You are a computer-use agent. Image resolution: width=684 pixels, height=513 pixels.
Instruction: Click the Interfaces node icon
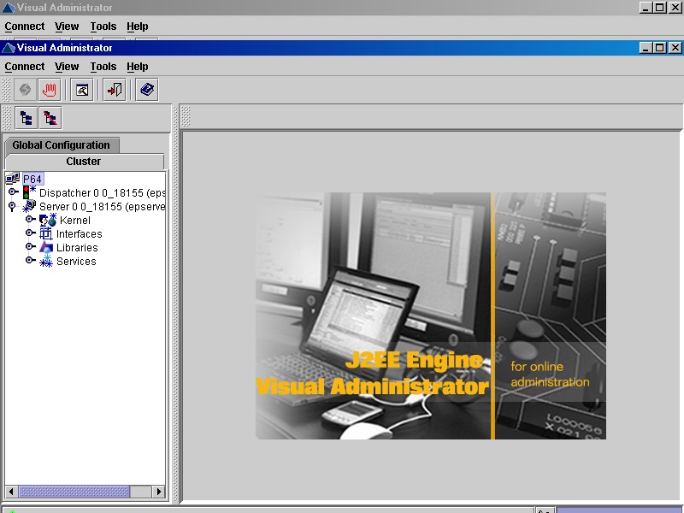[46, 233]
